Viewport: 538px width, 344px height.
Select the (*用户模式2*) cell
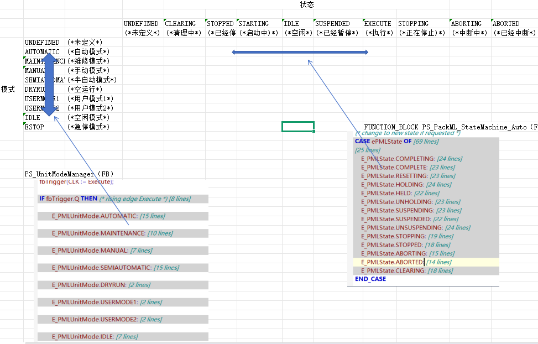93,108
